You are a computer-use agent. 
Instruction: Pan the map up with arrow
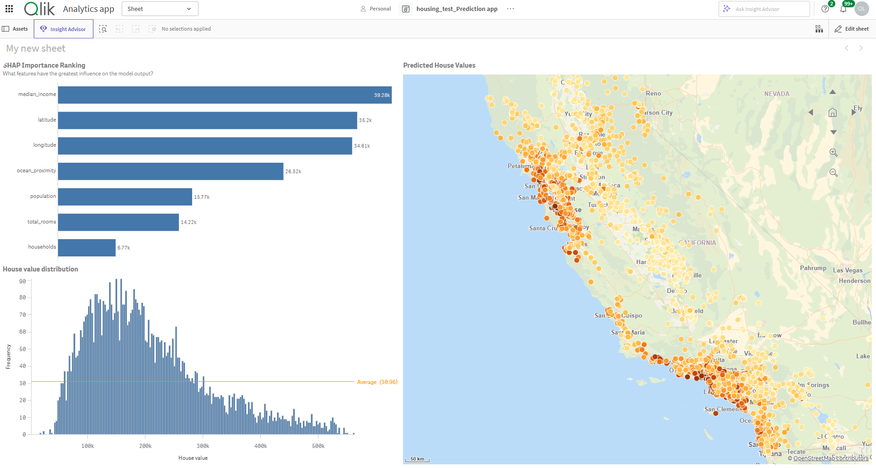coord(833,92)
